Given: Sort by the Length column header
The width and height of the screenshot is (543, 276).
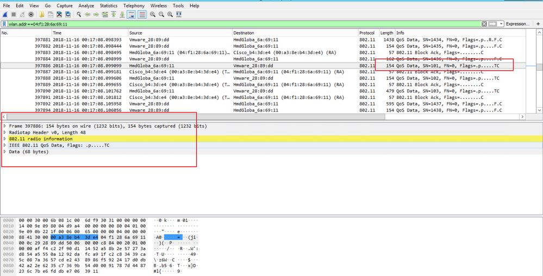Looking at the screenshot, I should [x=387, y=33].
